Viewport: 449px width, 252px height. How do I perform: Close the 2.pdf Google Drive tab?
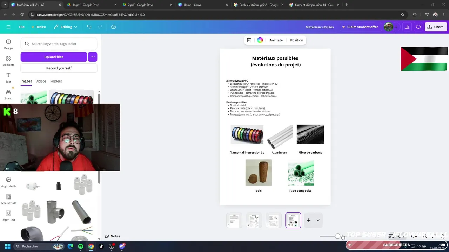(x=171, y=5)
